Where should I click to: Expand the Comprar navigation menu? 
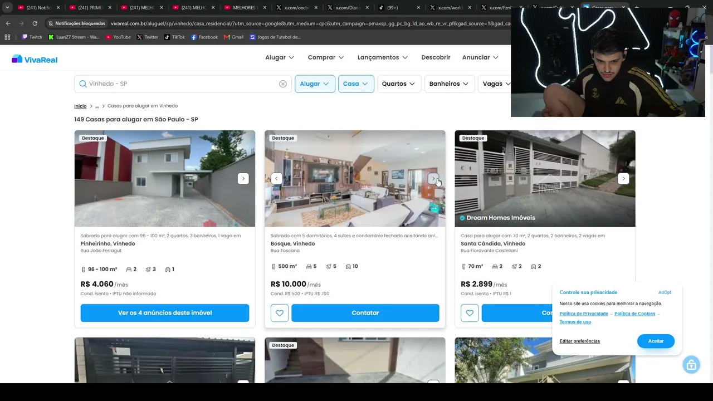point(326,57)
